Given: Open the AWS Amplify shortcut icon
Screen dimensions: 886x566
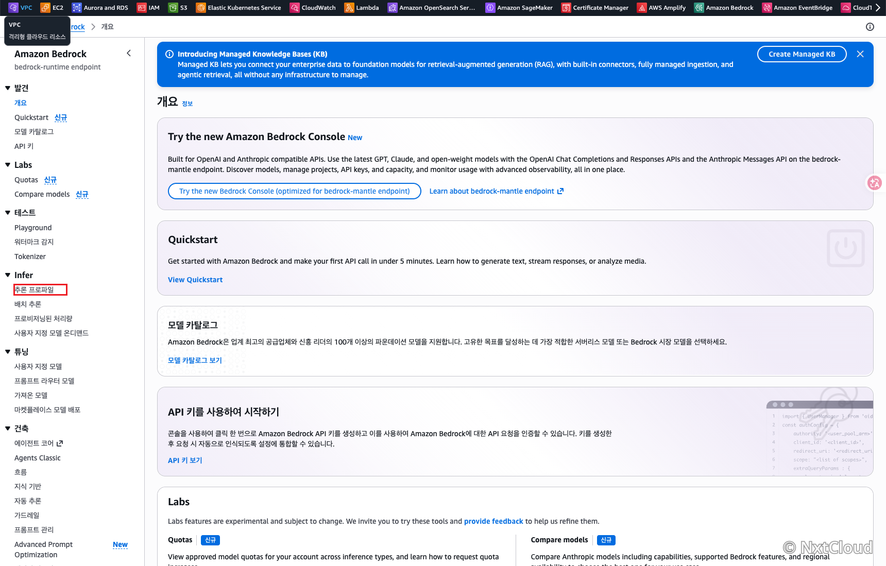Looking at the screenshot, I should pos(642,8).
